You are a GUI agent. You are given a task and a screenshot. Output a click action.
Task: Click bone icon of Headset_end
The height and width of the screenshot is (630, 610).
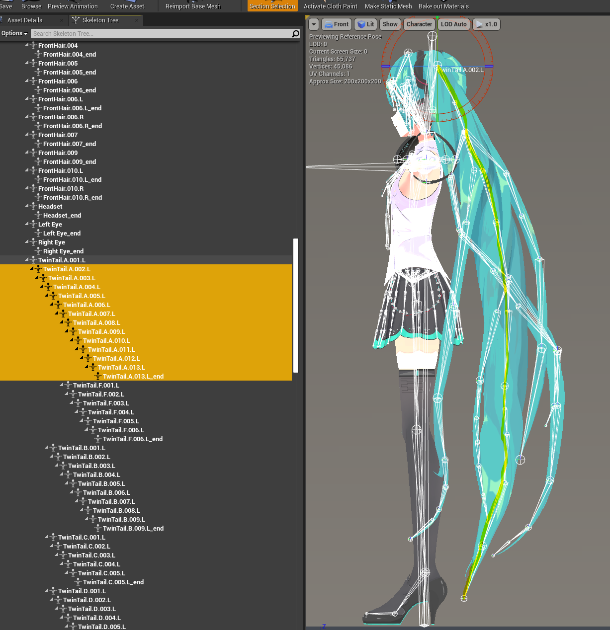(38, 215)
